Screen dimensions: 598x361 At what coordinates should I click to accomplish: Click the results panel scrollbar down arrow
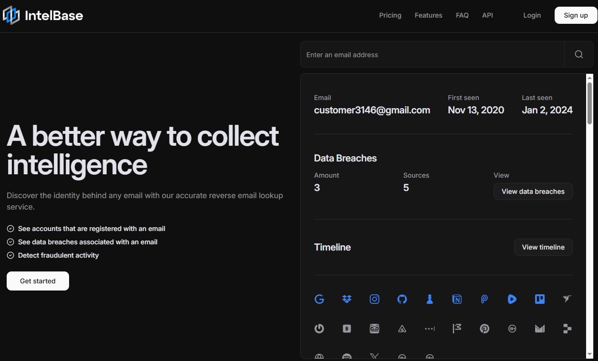[x=589, y=354]
